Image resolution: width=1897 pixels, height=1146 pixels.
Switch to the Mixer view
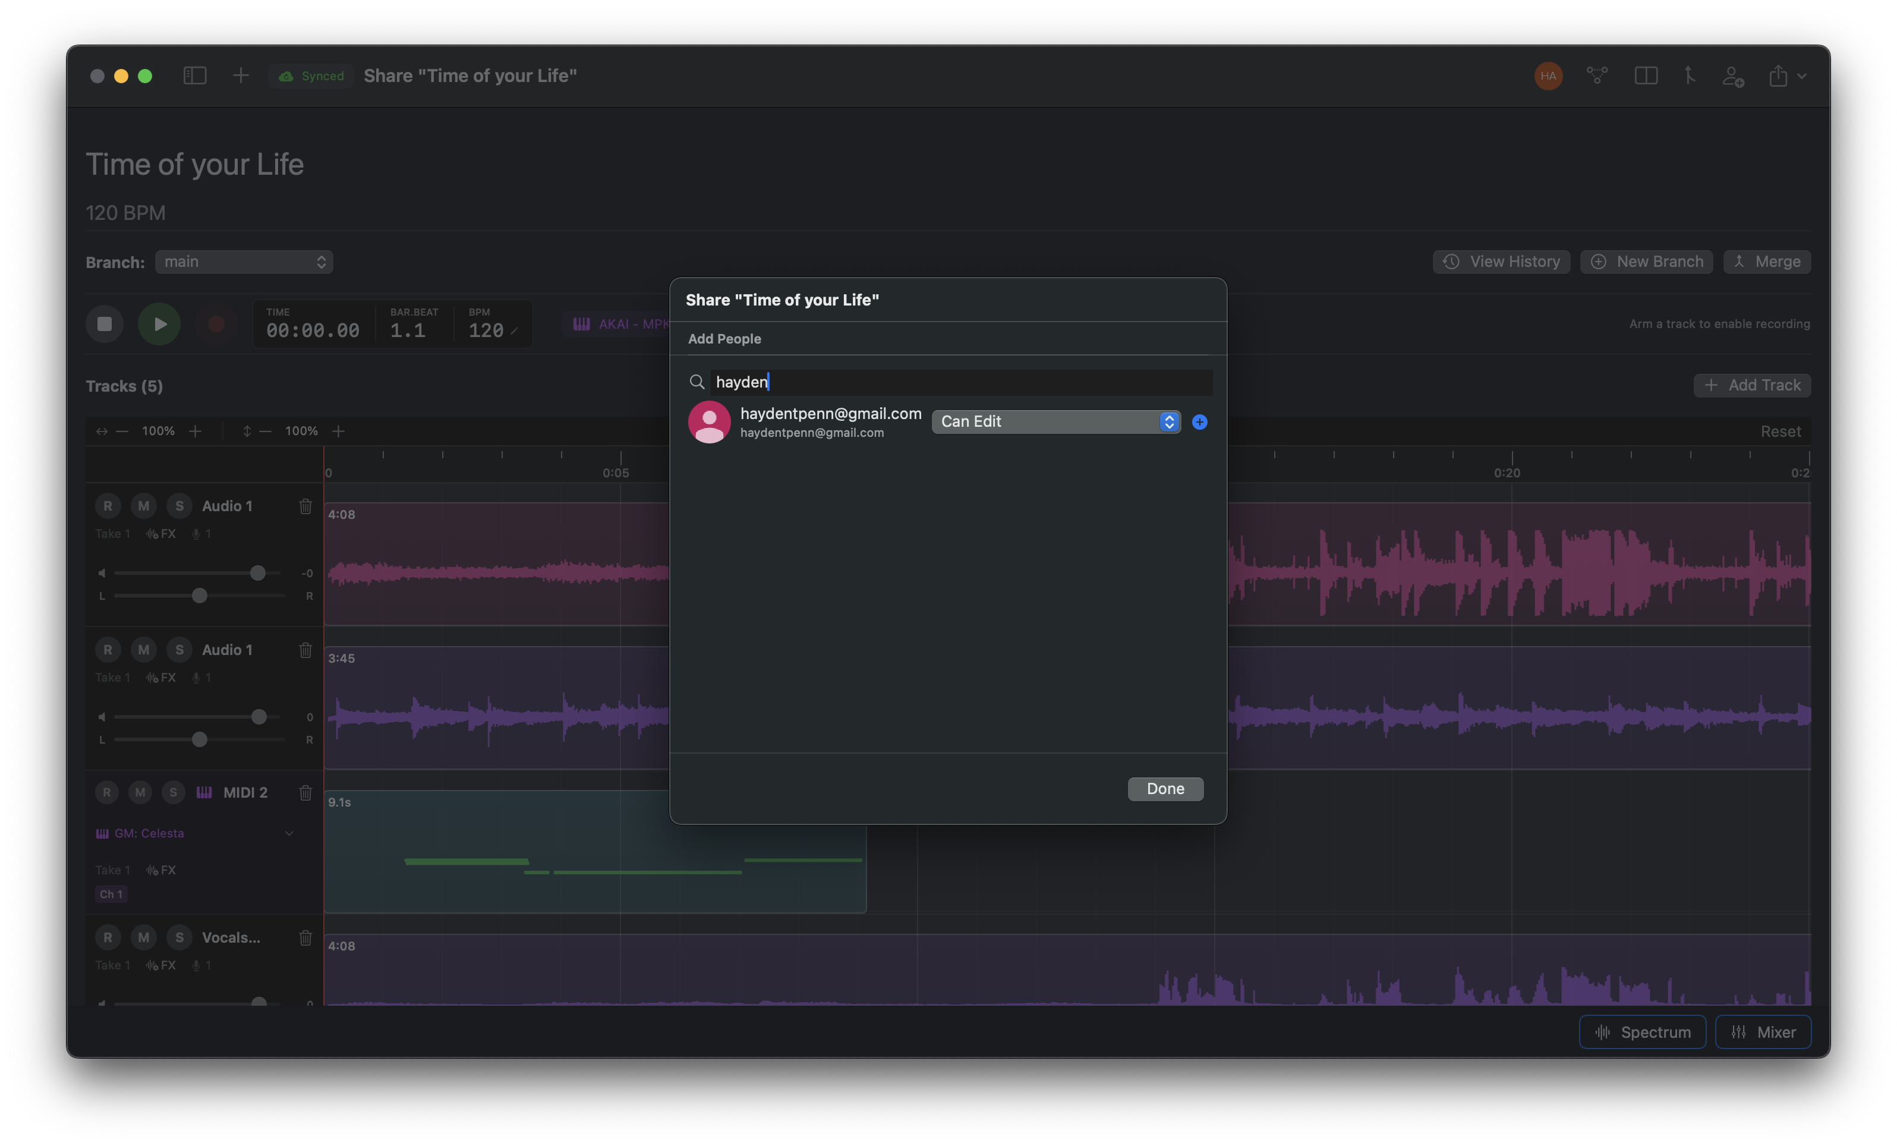pos(1763,1031)
